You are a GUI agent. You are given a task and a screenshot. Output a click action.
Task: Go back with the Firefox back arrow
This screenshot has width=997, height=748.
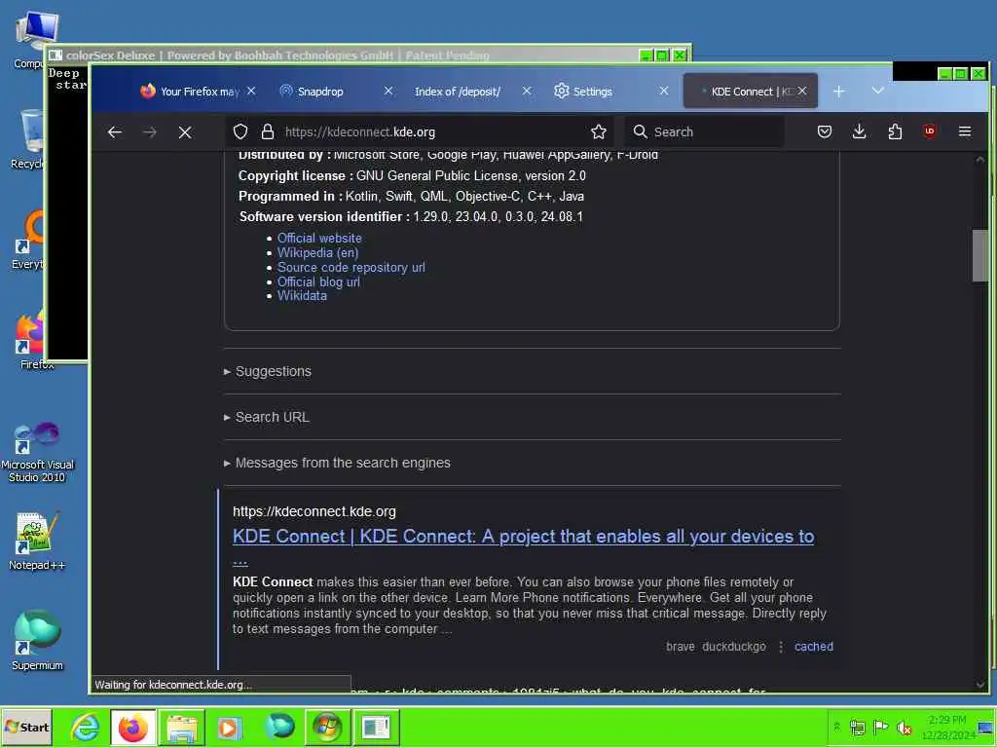pyautogui.click(x=115, y=132)
